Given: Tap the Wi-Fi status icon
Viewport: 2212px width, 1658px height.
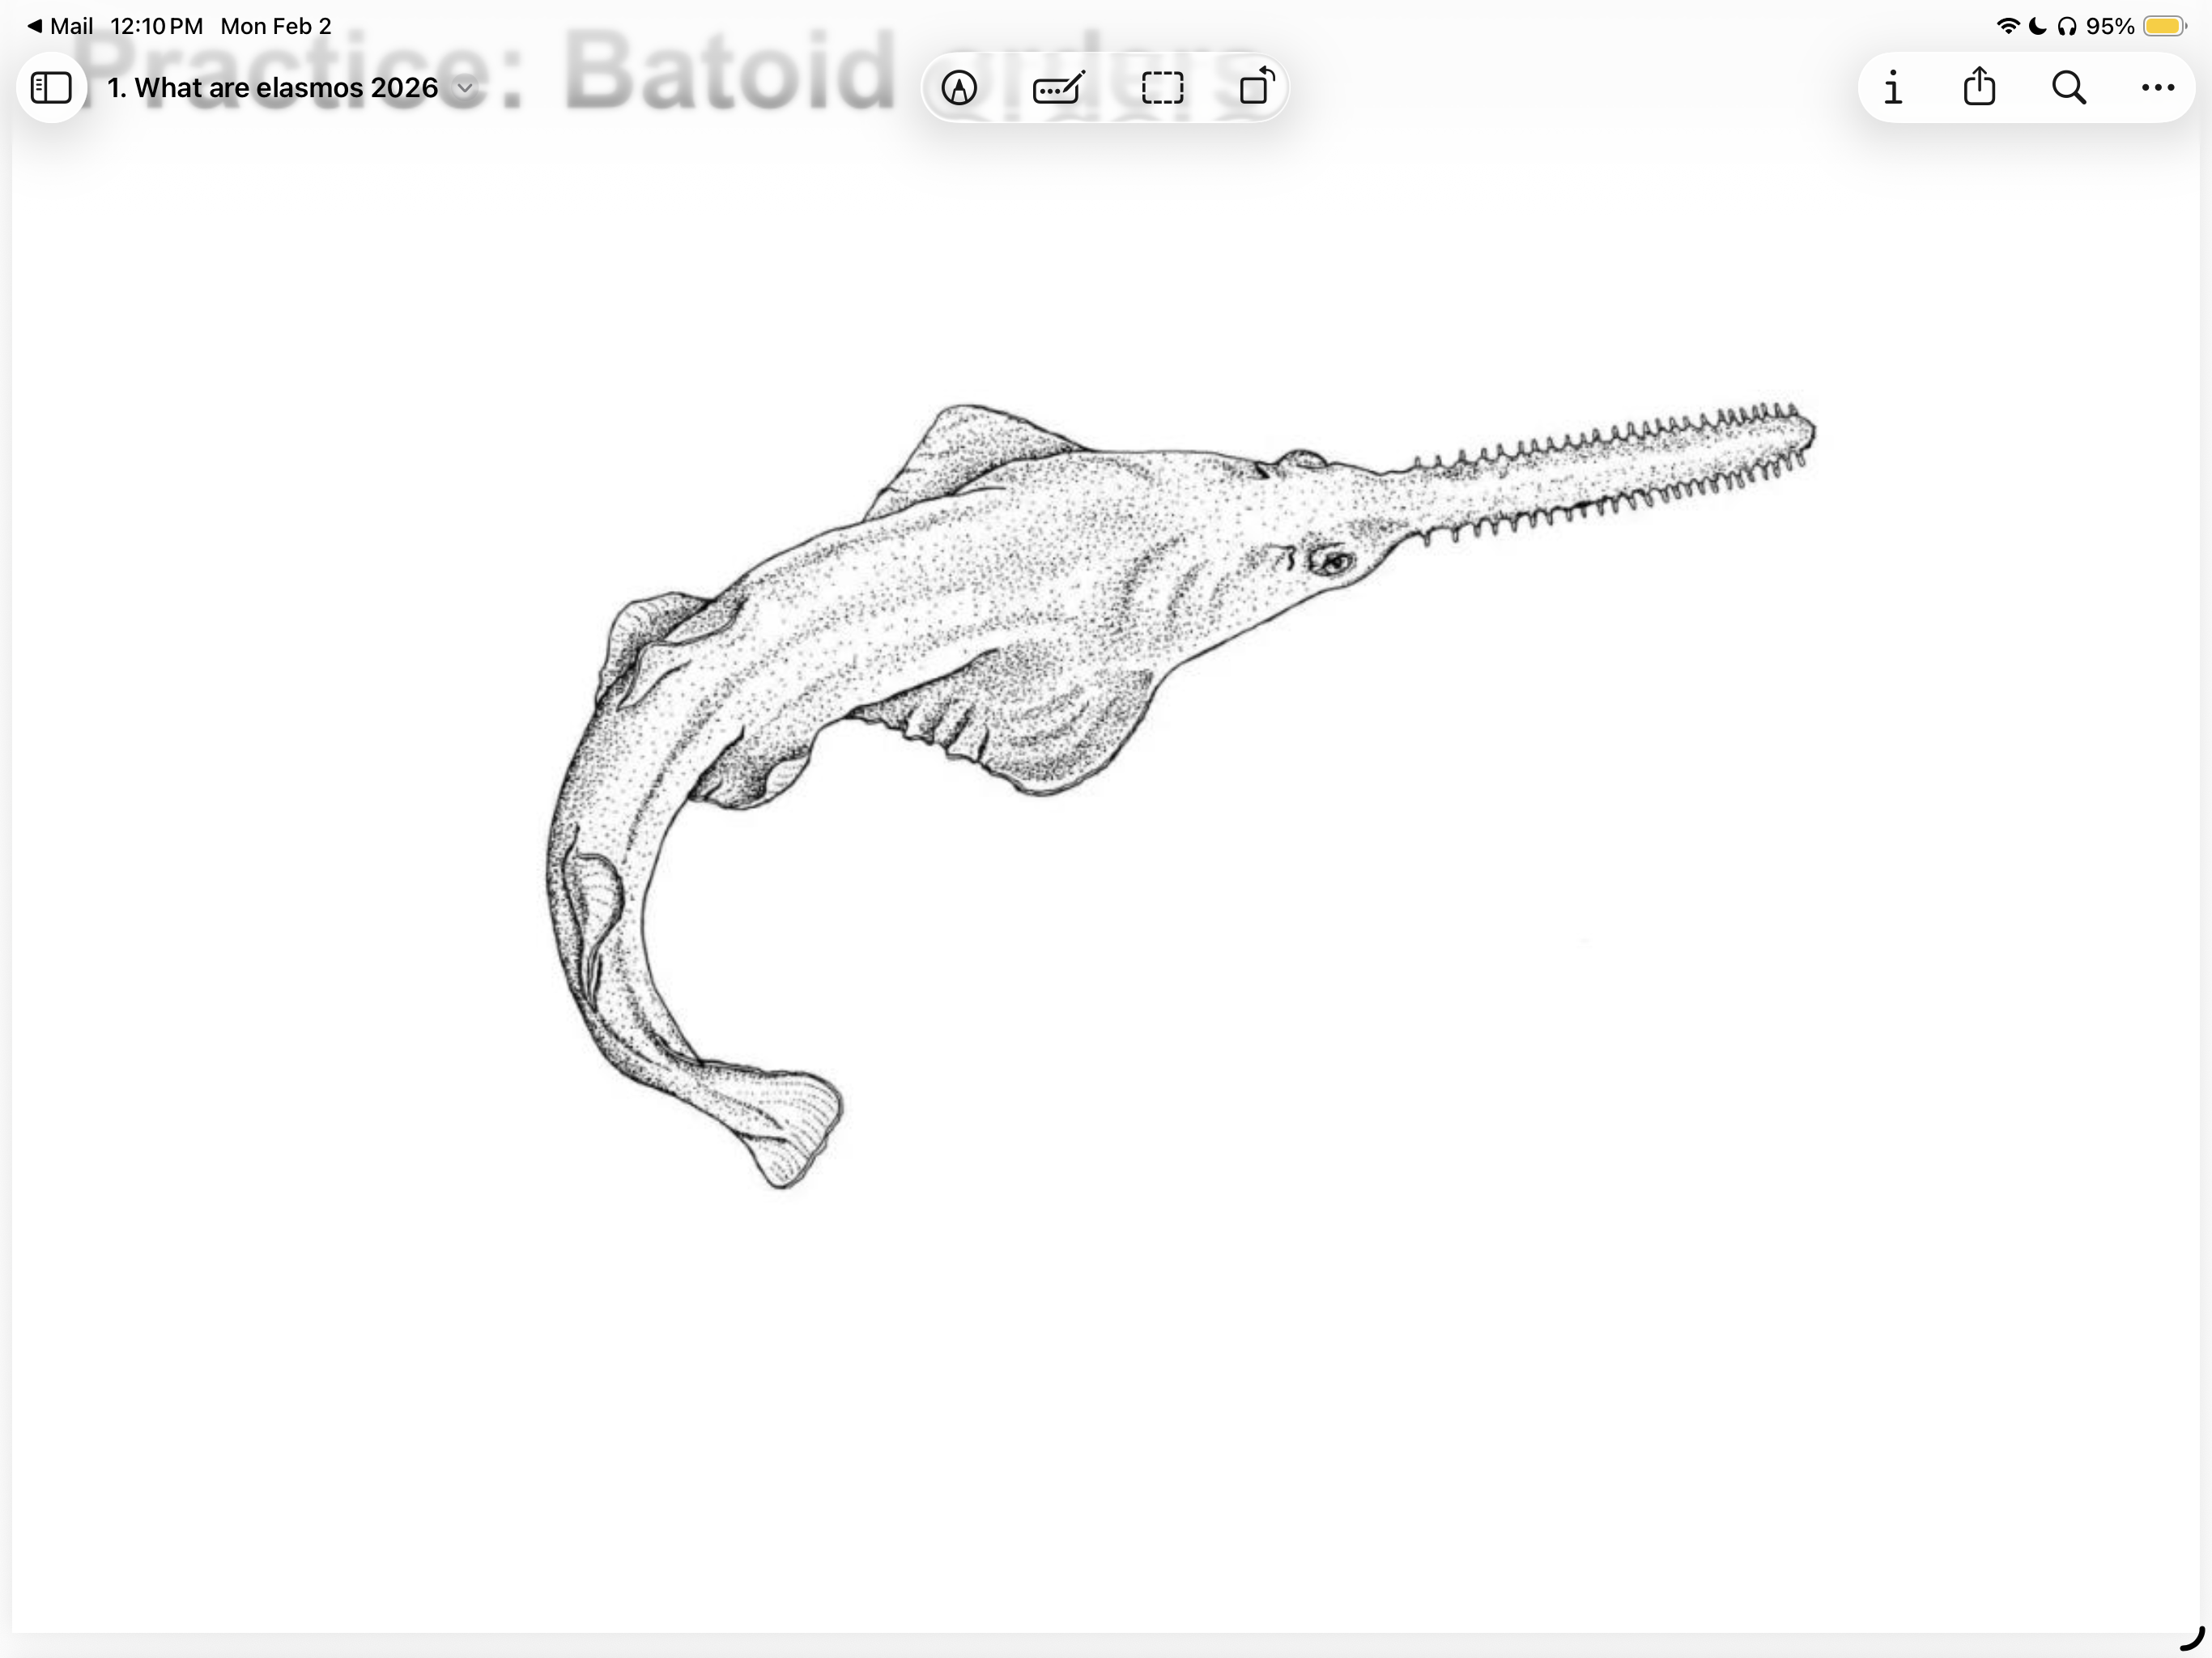Looking at the screenshot, I should pos(2006,26).
